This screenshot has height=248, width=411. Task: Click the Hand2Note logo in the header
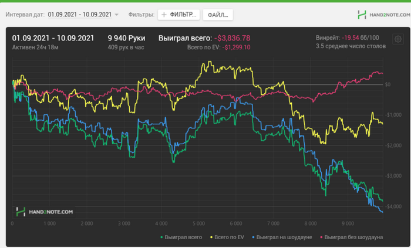[x=384, y=15]
